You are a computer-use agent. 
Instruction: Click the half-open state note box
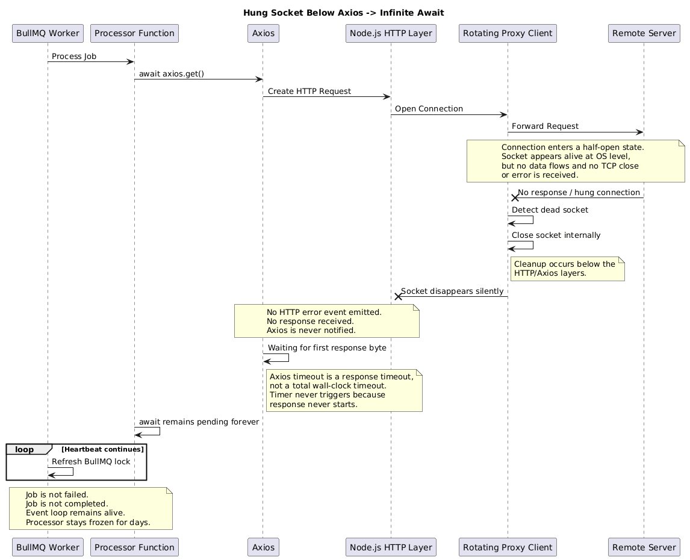(x=576, y=161)
